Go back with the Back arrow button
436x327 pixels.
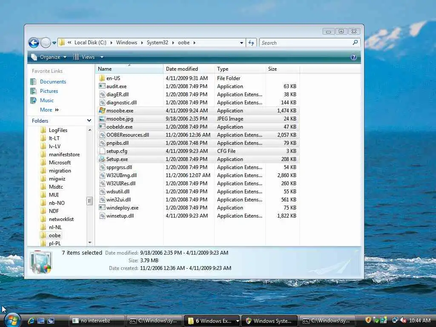[34, 43]
